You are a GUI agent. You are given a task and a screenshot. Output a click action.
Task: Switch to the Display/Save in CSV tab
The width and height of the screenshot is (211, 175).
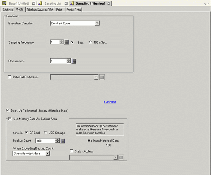(40, 10)
